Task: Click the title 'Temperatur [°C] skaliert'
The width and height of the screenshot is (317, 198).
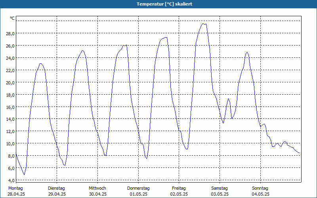Action: 164,4
